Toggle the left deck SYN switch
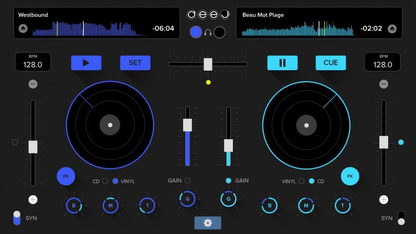The width and height of the screenshot is (416, 234). (x=17, y=218)
